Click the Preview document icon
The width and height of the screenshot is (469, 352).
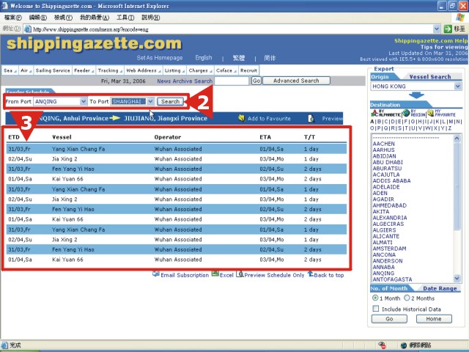311,119
